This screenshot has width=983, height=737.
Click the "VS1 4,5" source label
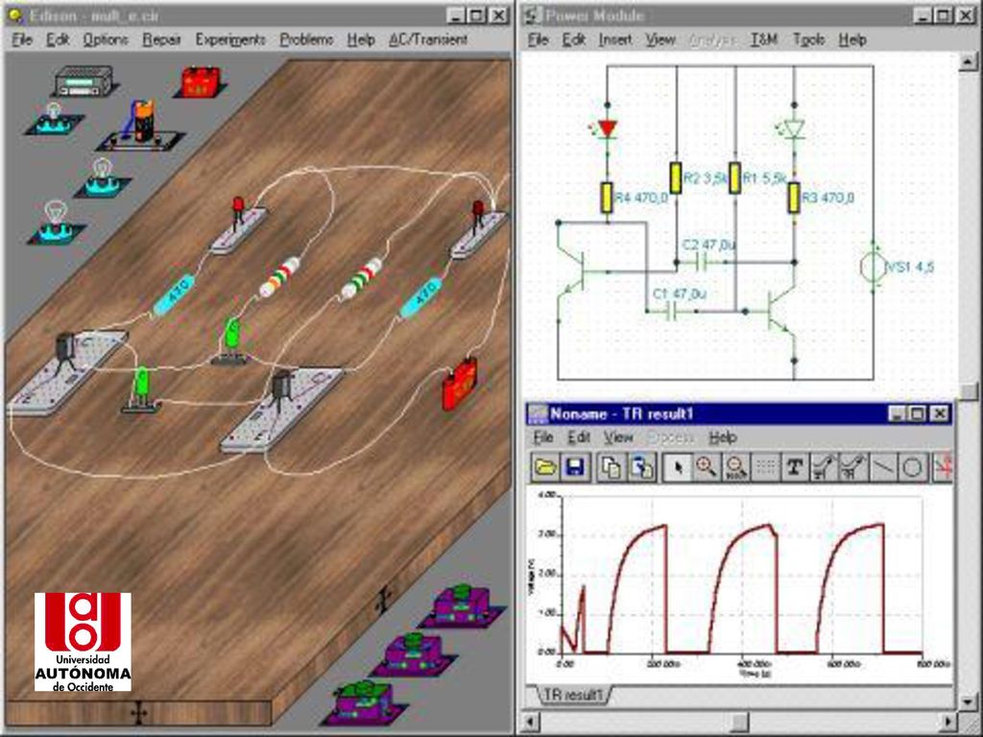[910, 267]
